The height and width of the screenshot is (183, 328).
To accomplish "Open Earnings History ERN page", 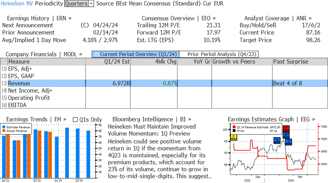I will click(39, 18).
